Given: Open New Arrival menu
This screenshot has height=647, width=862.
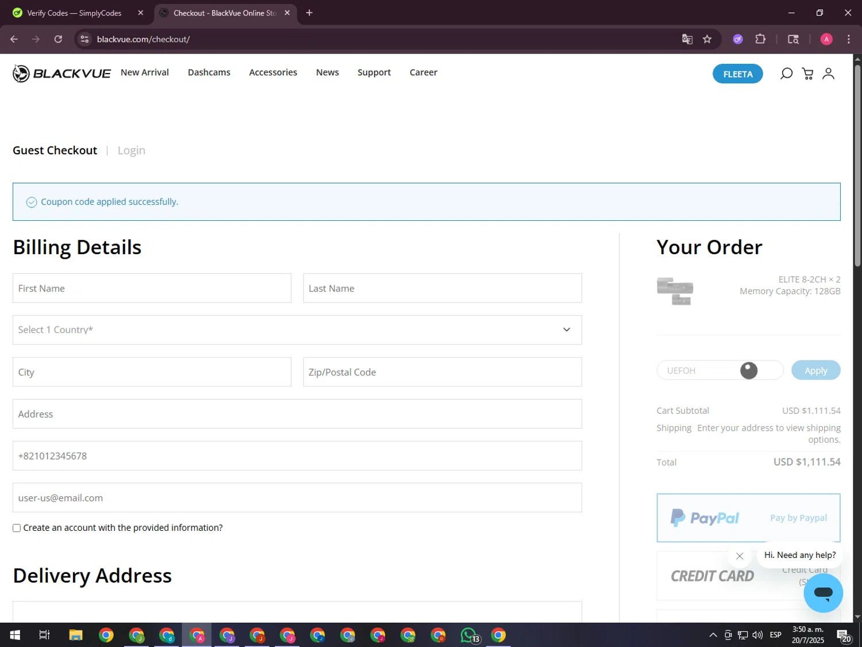Looking at the screenshot, I should (x=145, y=72).
